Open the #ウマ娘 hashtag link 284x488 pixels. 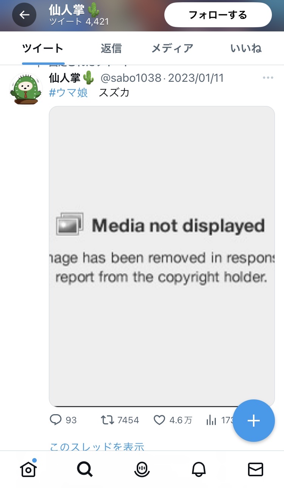pyautogui.click(x=69, y=92)
